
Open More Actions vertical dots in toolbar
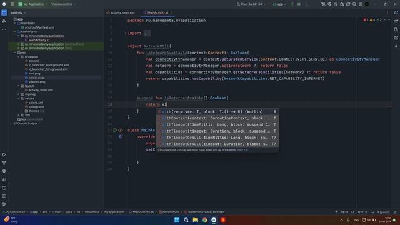[306, 4]
